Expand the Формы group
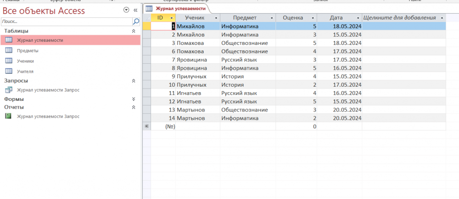The height and width of the screenshot is (199, 459). (x=134, y=99)
